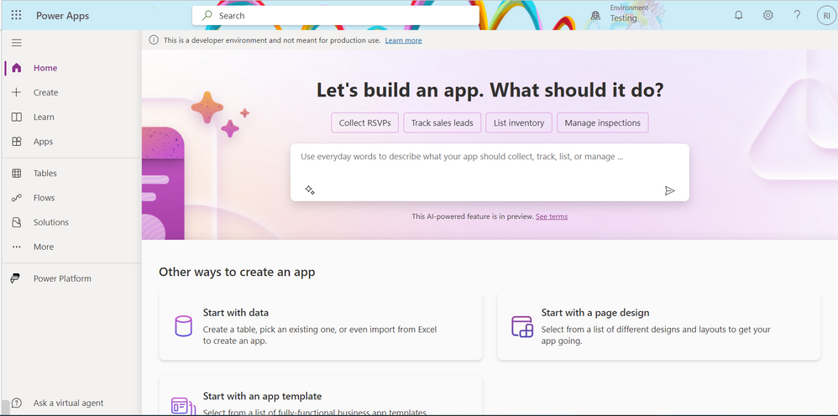This screenshot has width=838, height=416.
Task: Click the Solutions icon in sidebar
Action: pos(17,222)
